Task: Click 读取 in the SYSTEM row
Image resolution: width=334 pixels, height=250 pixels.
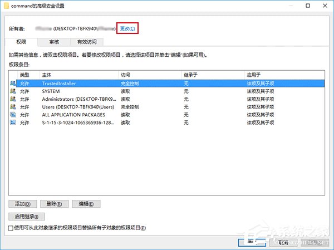Action: [x=125, y=91]
